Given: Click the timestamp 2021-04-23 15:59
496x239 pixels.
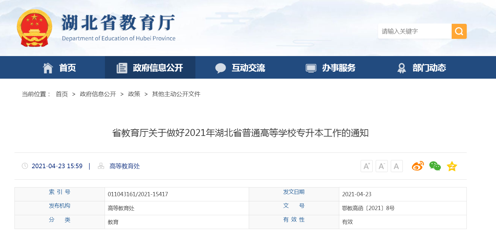Looking at the screenshot, I should point(57,166).
